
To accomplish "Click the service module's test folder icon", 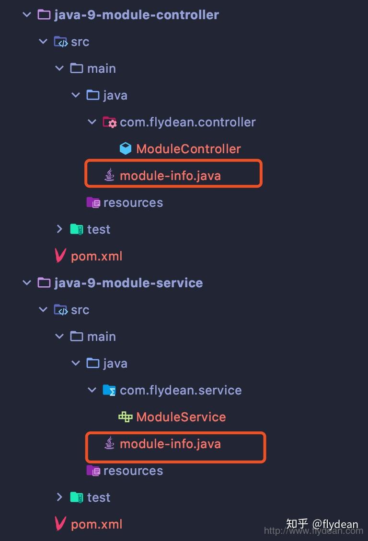I will 77,497.
